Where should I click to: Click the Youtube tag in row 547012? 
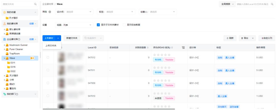point(169,60)
